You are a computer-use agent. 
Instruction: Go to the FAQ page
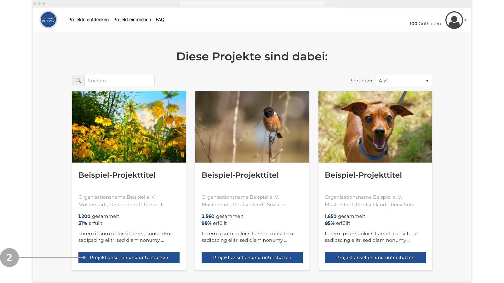coord(160,19)
